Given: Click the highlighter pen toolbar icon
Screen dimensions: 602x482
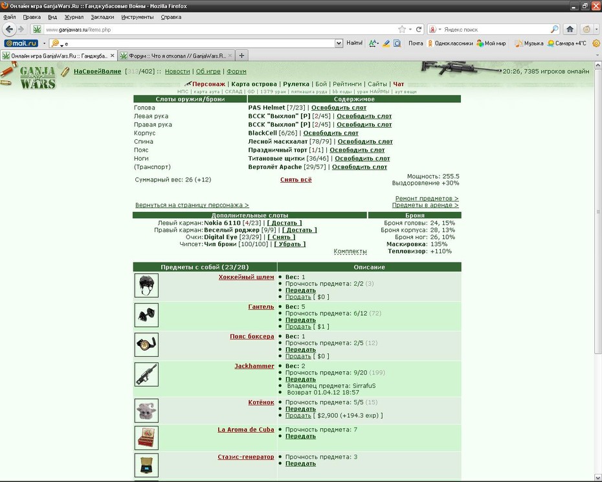Looking at the screenshot, I should tap(386, 43).
